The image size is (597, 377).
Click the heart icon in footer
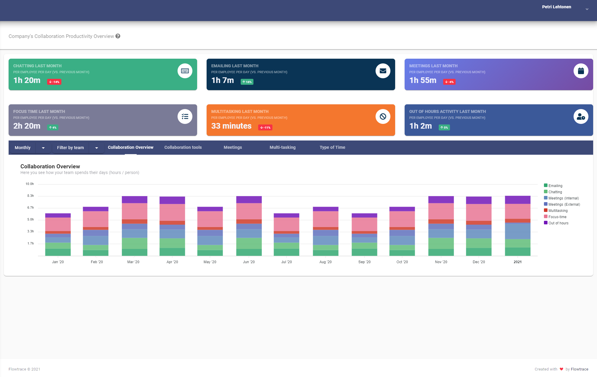coord(561,369)
